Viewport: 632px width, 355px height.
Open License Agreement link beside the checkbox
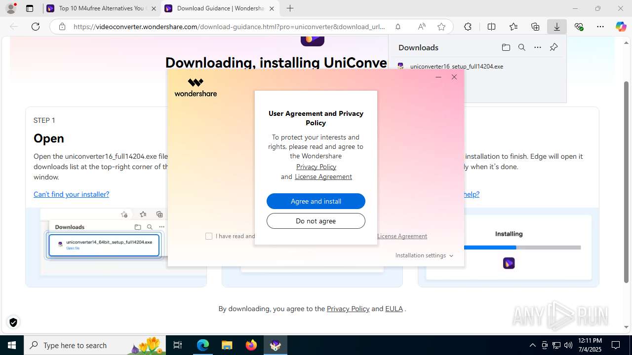click(402, 236)
